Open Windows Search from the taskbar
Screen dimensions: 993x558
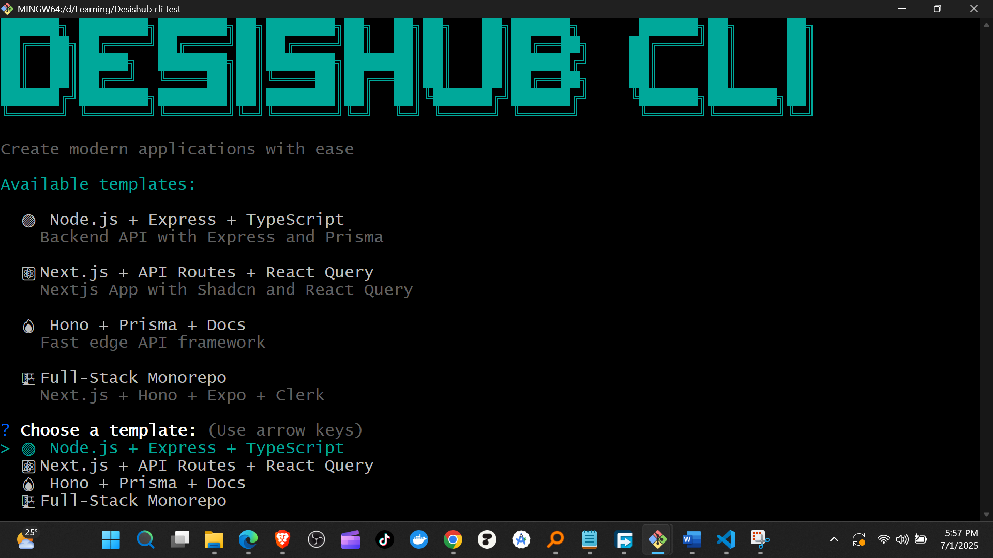145,540
